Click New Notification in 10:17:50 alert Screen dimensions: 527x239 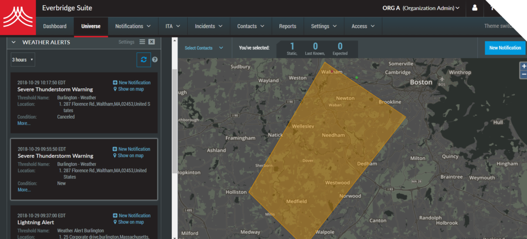pos(134,83)
